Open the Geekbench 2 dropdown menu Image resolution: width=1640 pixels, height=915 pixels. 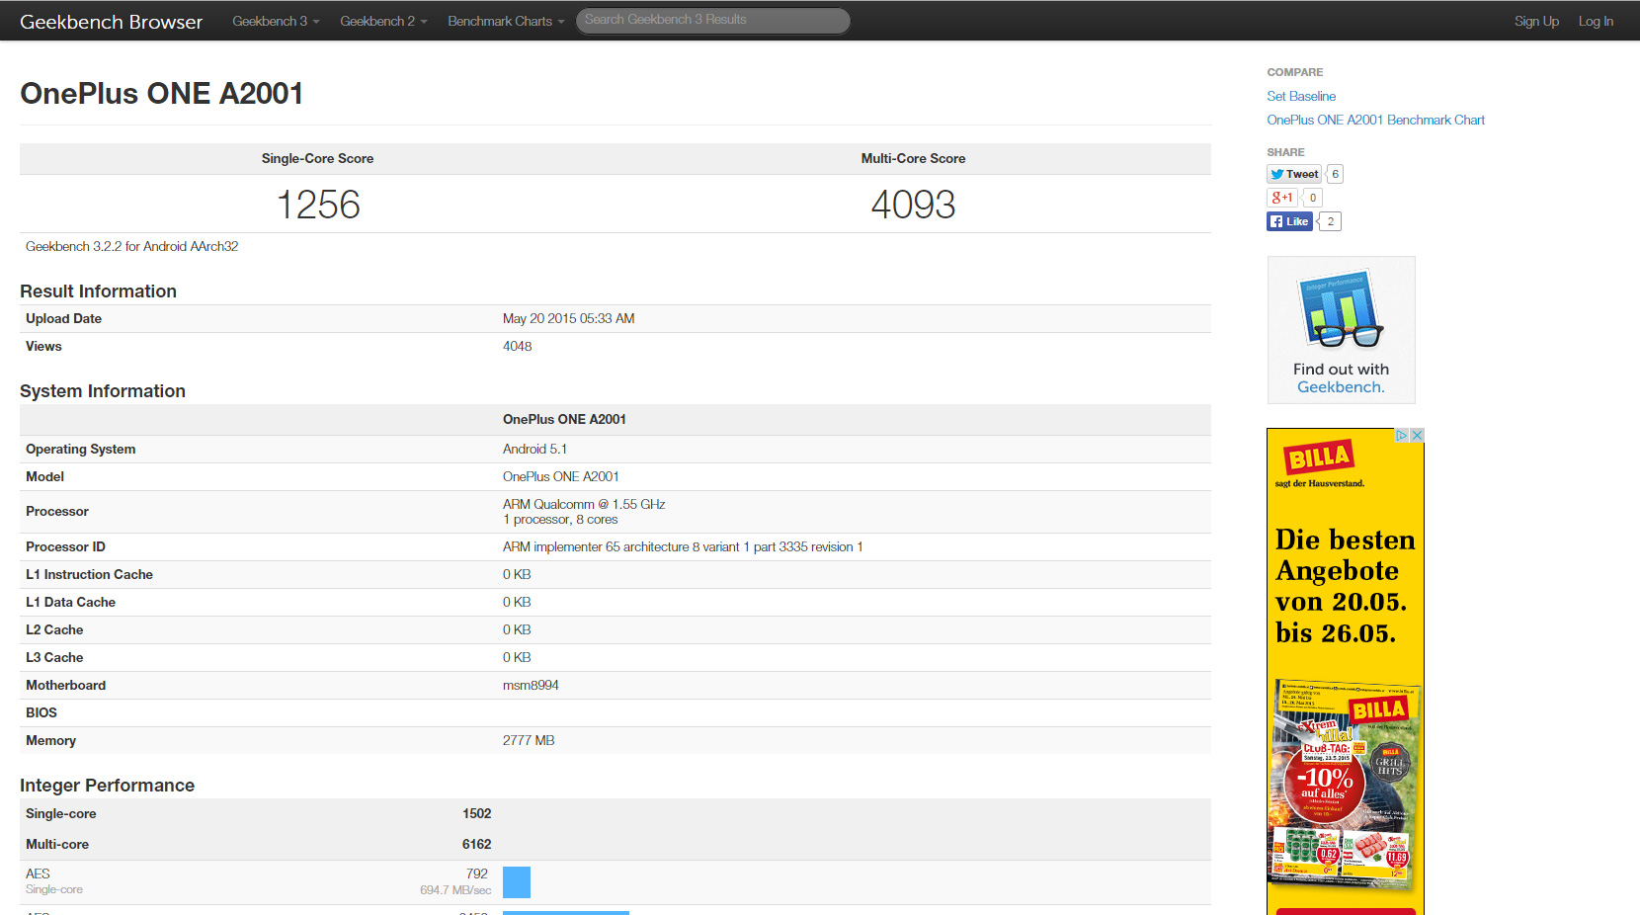point(383,21)
